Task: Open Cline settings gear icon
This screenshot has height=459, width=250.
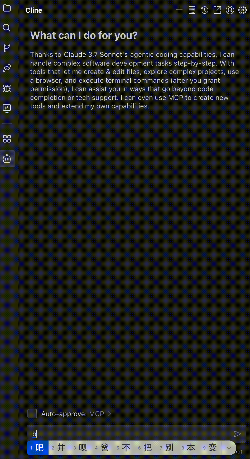Action: [243, 10]
